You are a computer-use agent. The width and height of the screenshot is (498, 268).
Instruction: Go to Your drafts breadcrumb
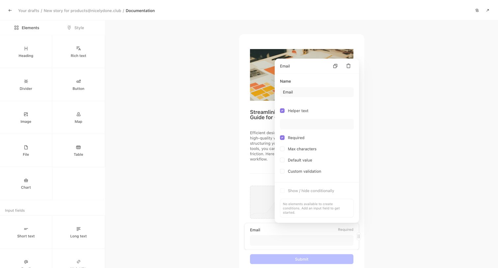click(29, 11)
